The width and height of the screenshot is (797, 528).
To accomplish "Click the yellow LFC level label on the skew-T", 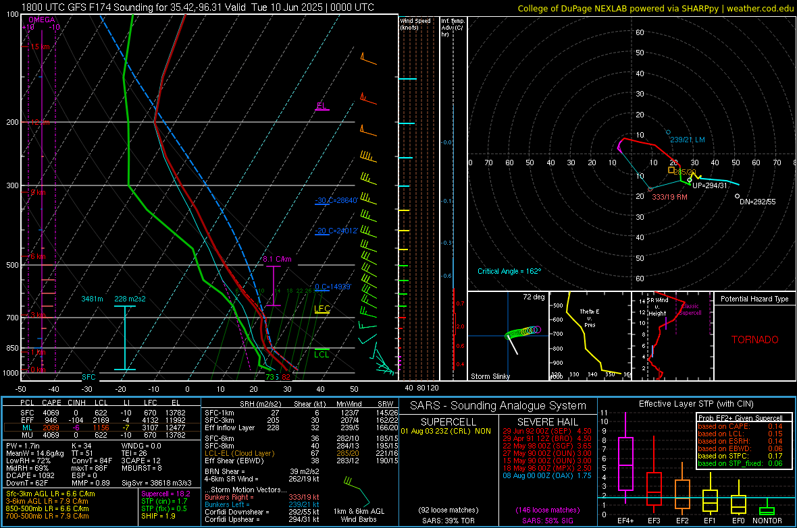I will [322, 309].
